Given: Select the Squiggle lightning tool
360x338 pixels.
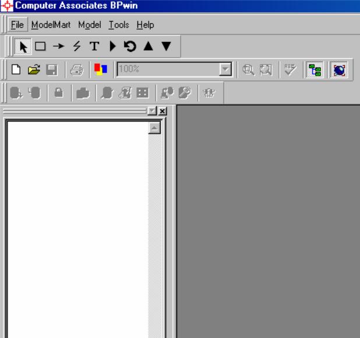Looking at the screenshot, I should [77, 47].
